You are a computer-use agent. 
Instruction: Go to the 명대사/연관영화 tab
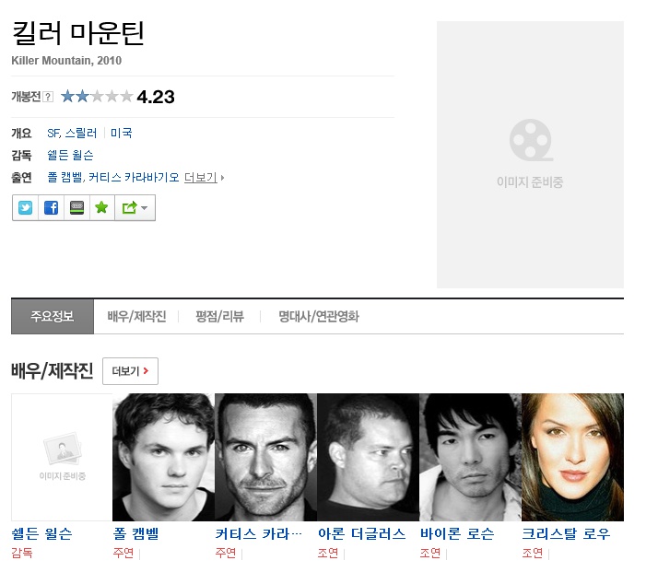pyautogui.click(x=319, y=317)
